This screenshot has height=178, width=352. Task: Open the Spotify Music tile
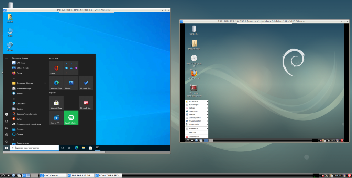[71, 117]
